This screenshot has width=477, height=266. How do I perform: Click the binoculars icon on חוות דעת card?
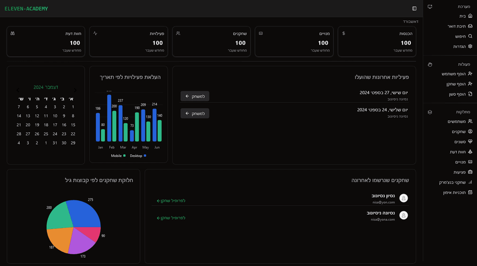coord(12,34)
